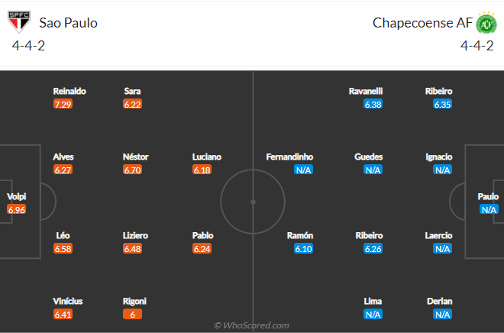Click player name Derlan
504x333 pixels.
(439, 301)
